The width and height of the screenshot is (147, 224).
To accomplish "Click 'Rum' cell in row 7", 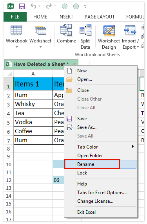I will [x=33, y=140].
